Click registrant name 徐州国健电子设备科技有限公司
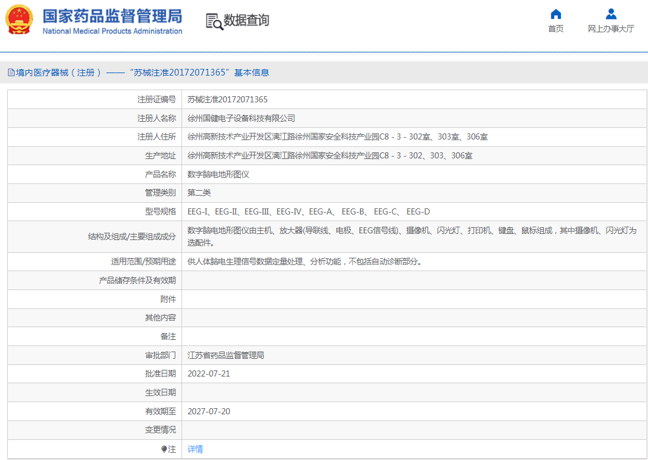 click(241, 118)
